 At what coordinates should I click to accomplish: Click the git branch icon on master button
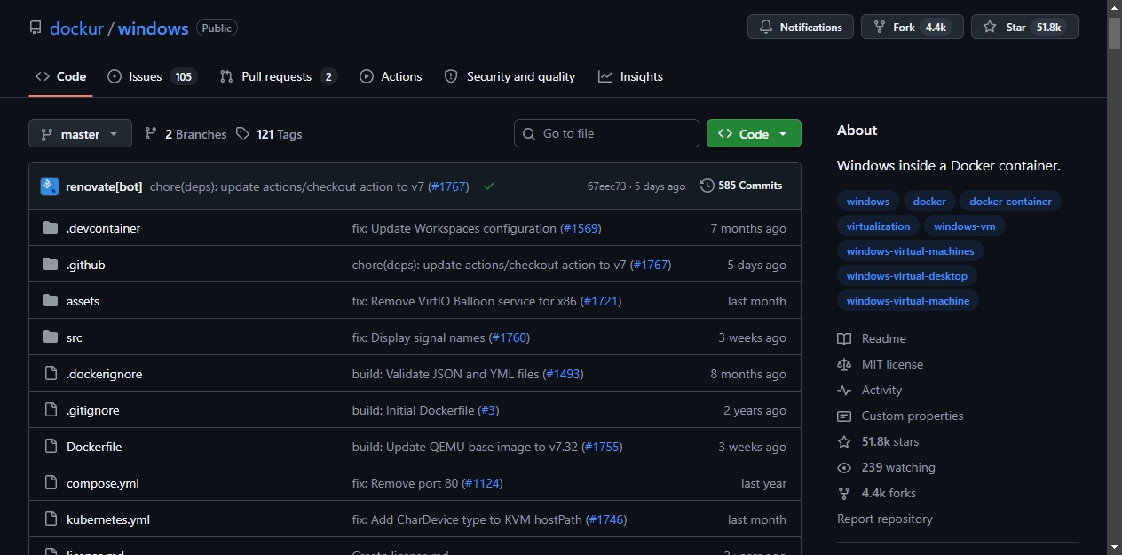[46, 134]
